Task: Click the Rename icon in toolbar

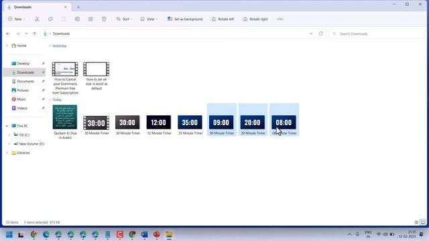Action: click(77, 19)
